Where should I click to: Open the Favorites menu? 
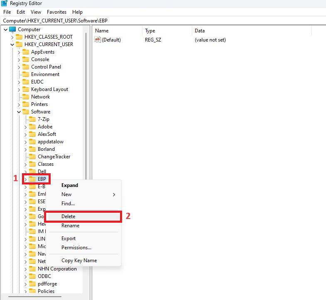tap(56, 12)
